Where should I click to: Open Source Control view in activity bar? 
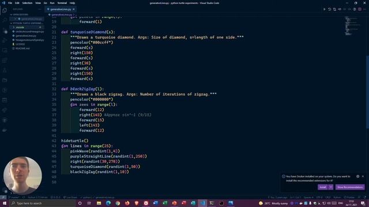pyautogui.click(x=5, y=30)
